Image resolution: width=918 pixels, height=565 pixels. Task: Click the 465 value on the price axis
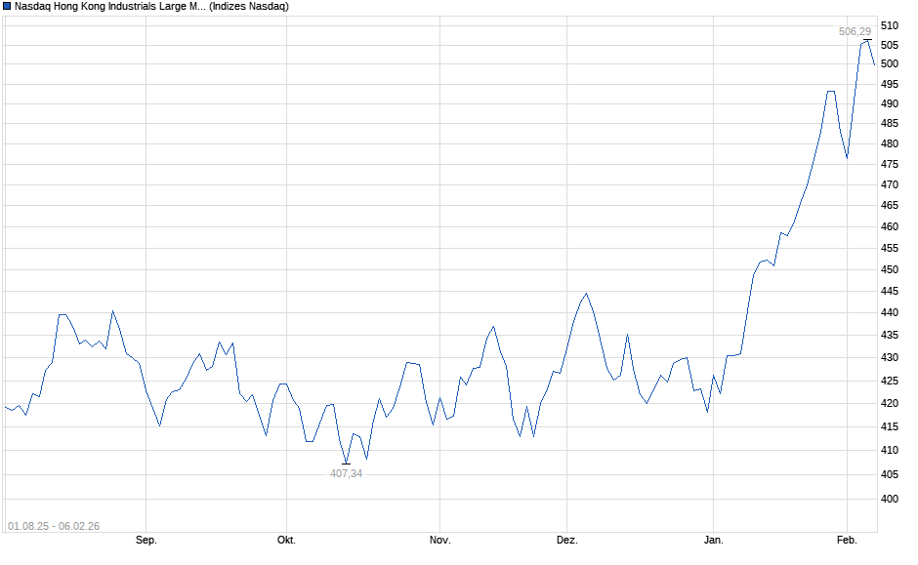click(x=890, y=206)
